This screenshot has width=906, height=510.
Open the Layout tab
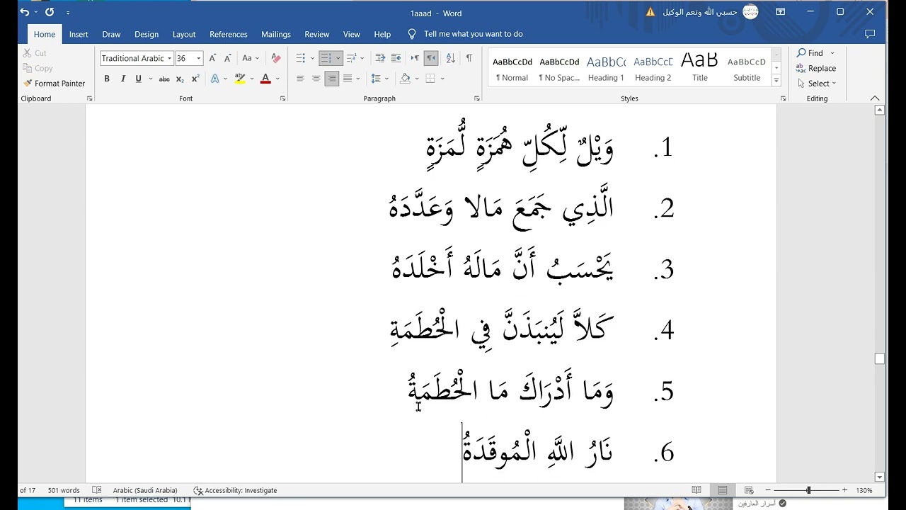click(184, 34)
